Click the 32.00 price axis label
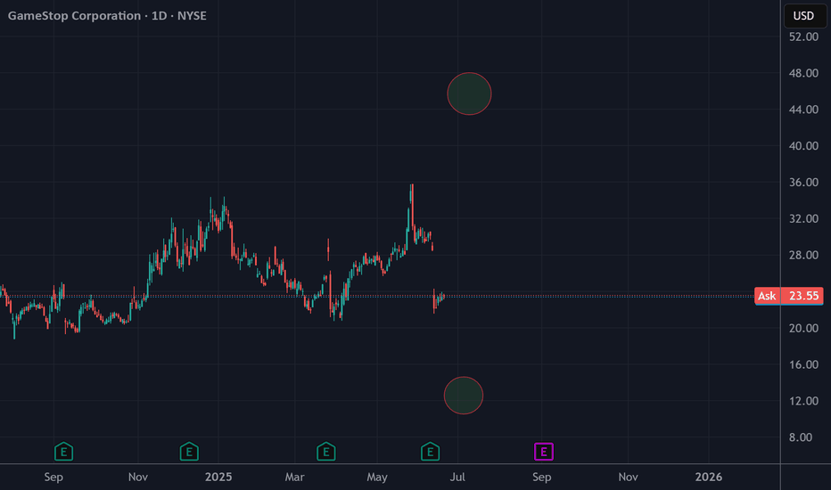Screen dimensions: 831x490 pos(803,219)
